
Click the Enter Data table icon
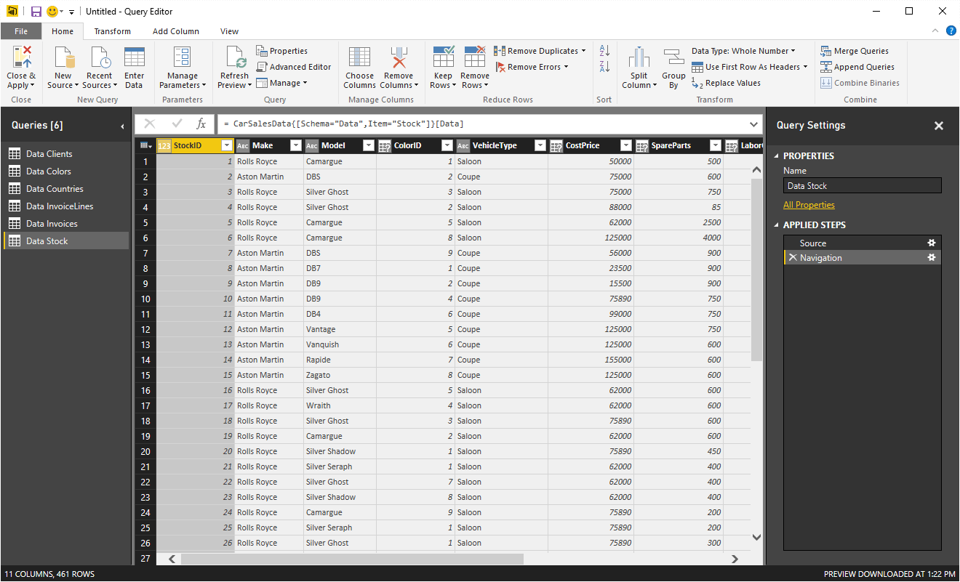[x=134, y=58]
